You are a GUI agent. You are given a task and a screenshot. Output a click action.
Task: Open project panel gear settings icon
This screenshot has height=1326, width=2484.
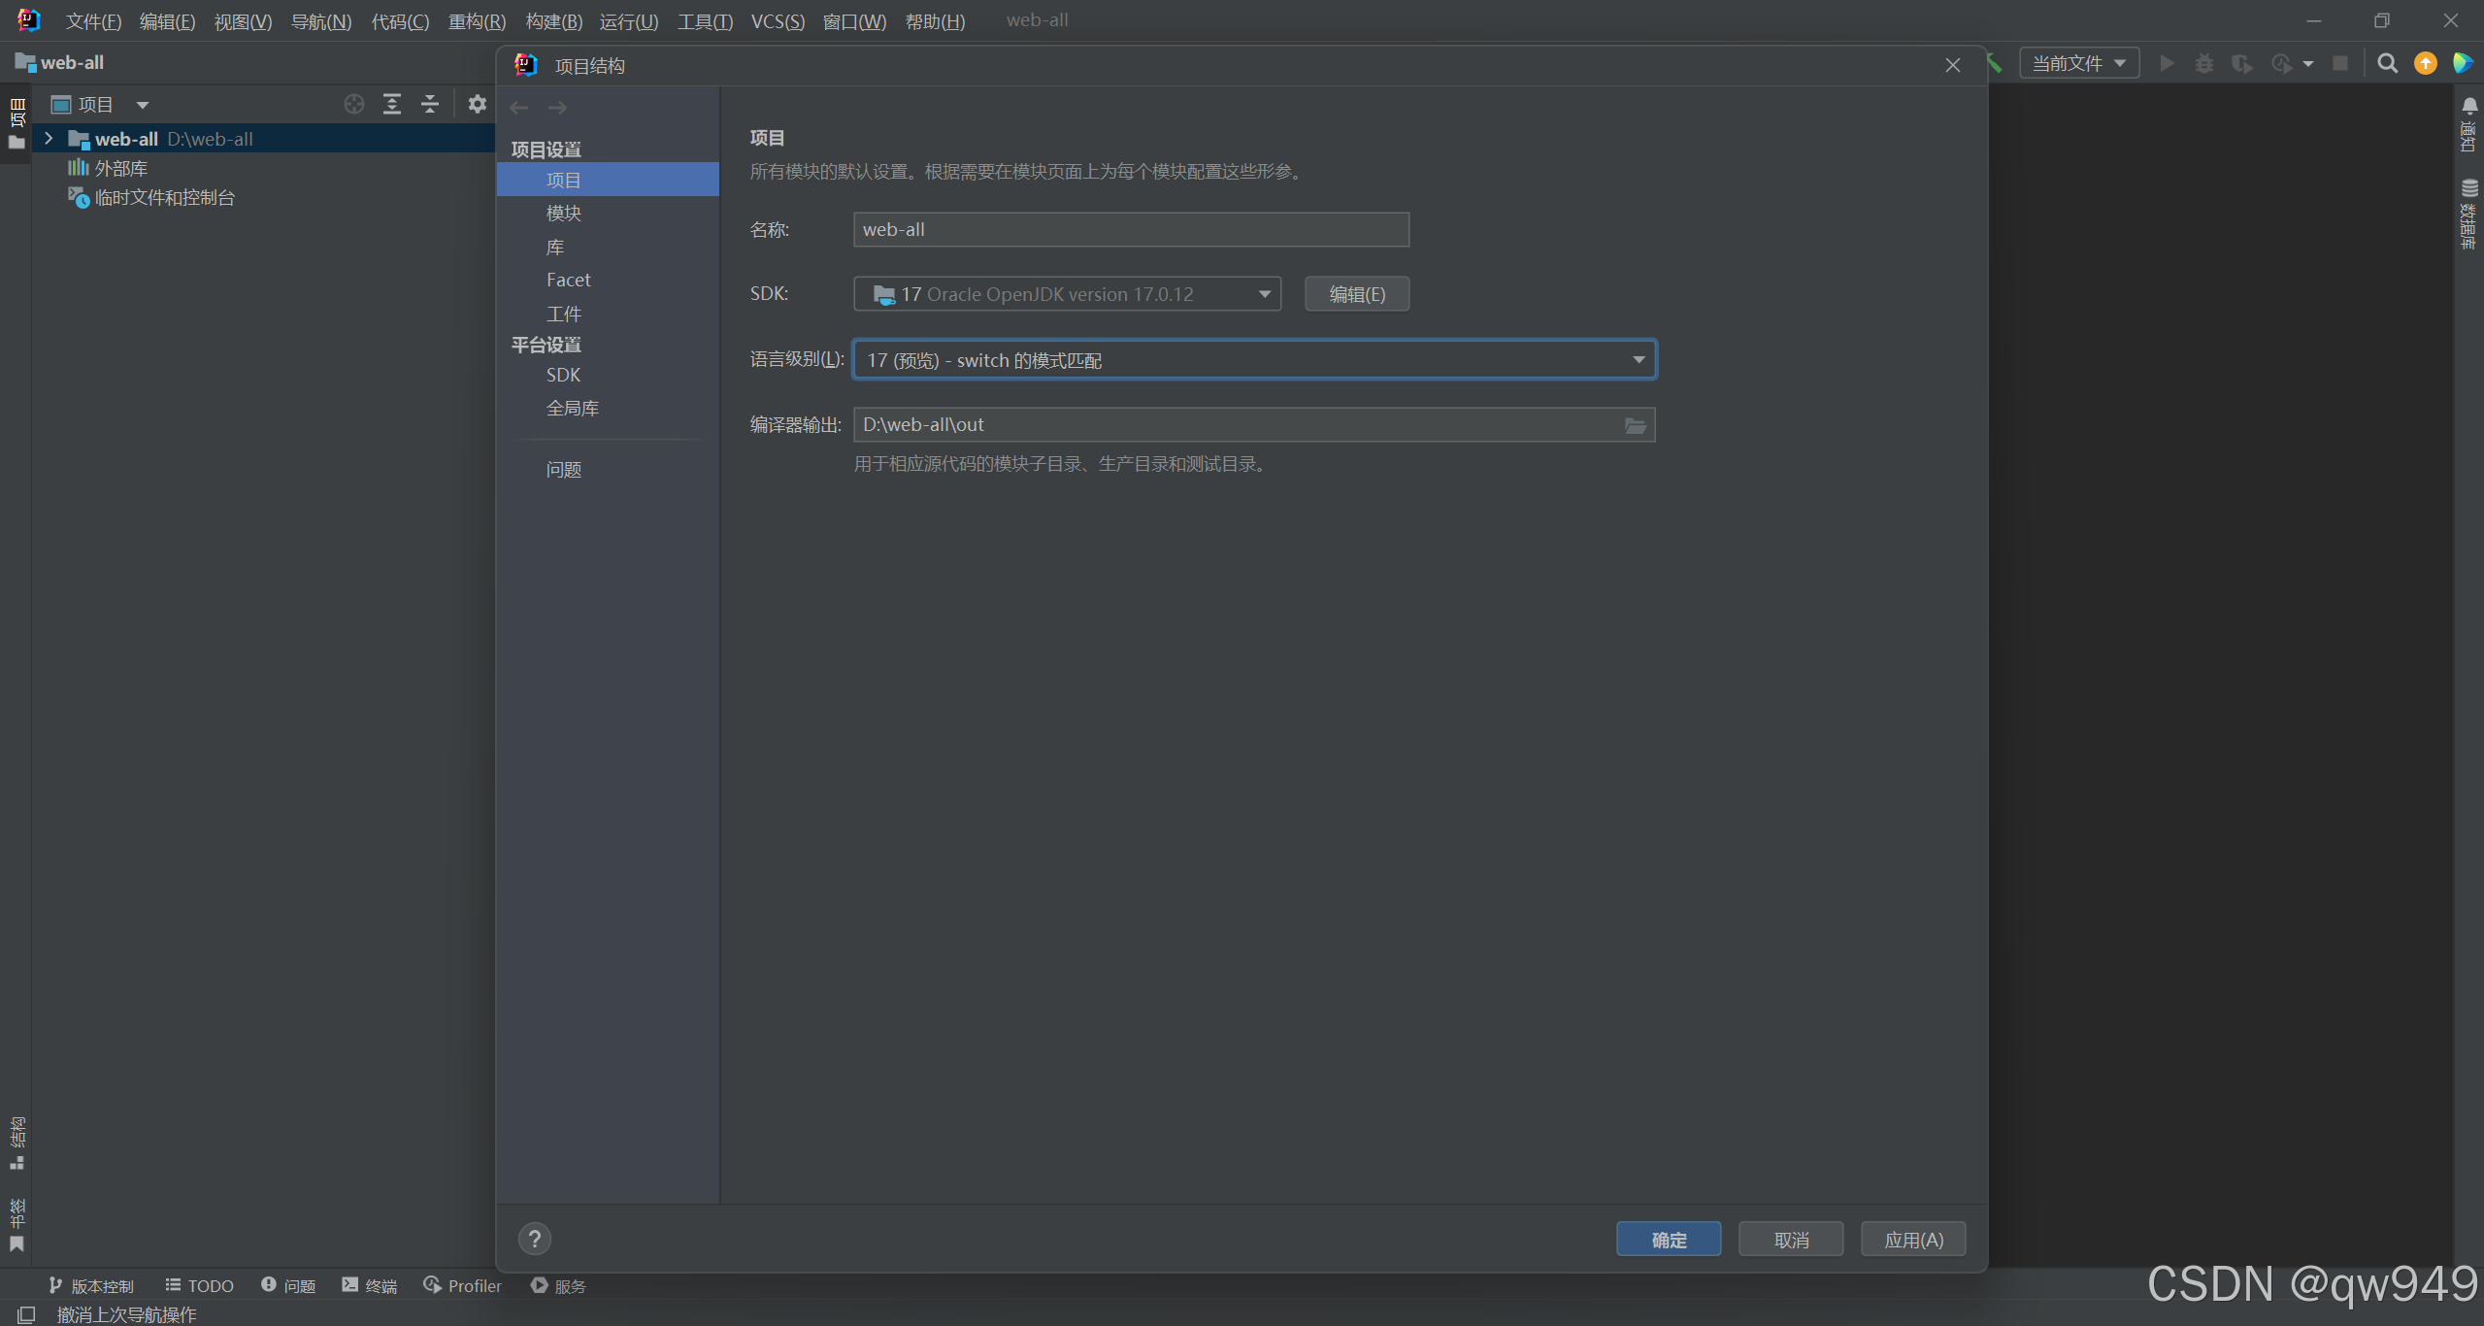tap(477, 104)
